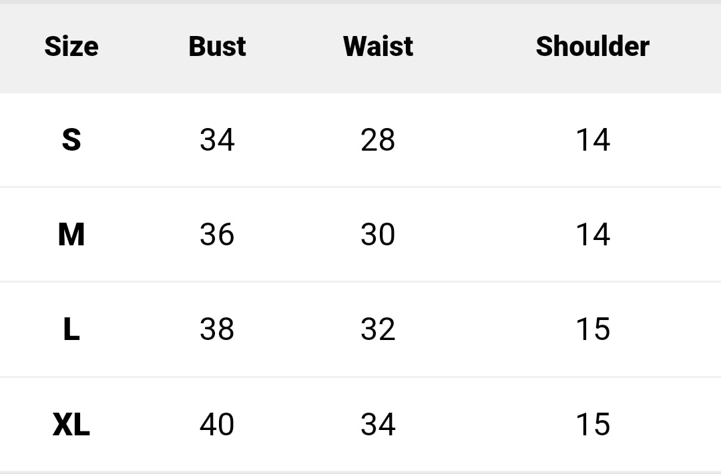The image size is (721, 474).
Task: Click shoulder value 14 in S row
Action: click(593, 140)
